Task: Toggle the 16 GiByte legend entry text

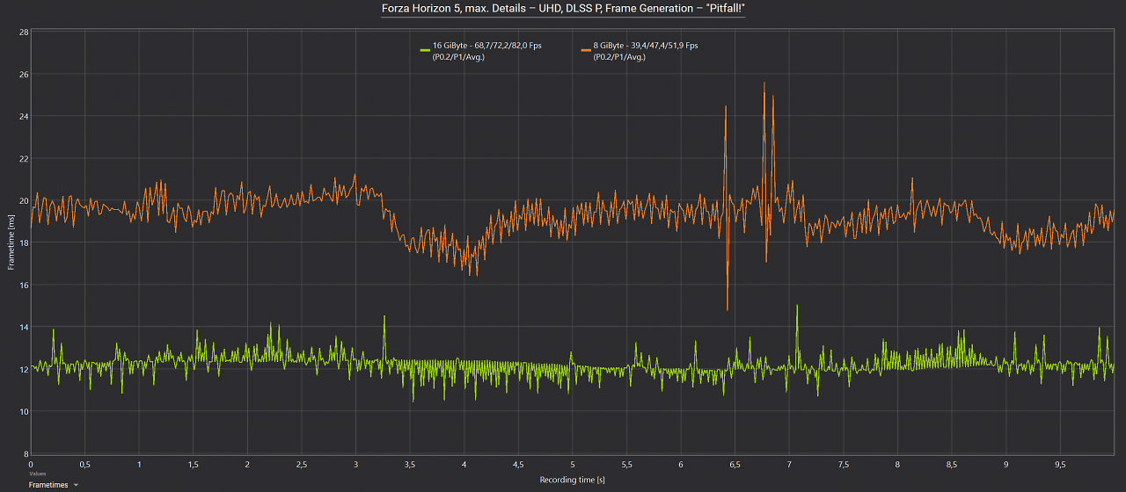Action: pos(488,46)
